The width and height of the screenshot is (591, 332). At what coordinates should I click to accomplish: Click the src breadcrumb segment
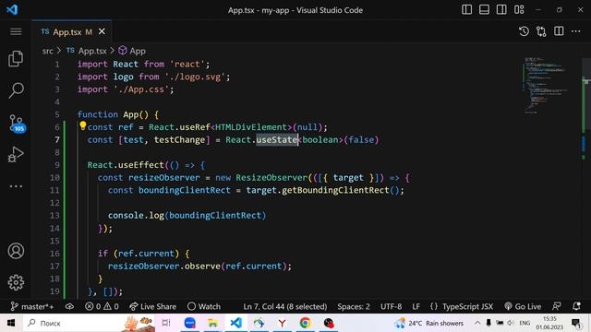coord(47,51)
